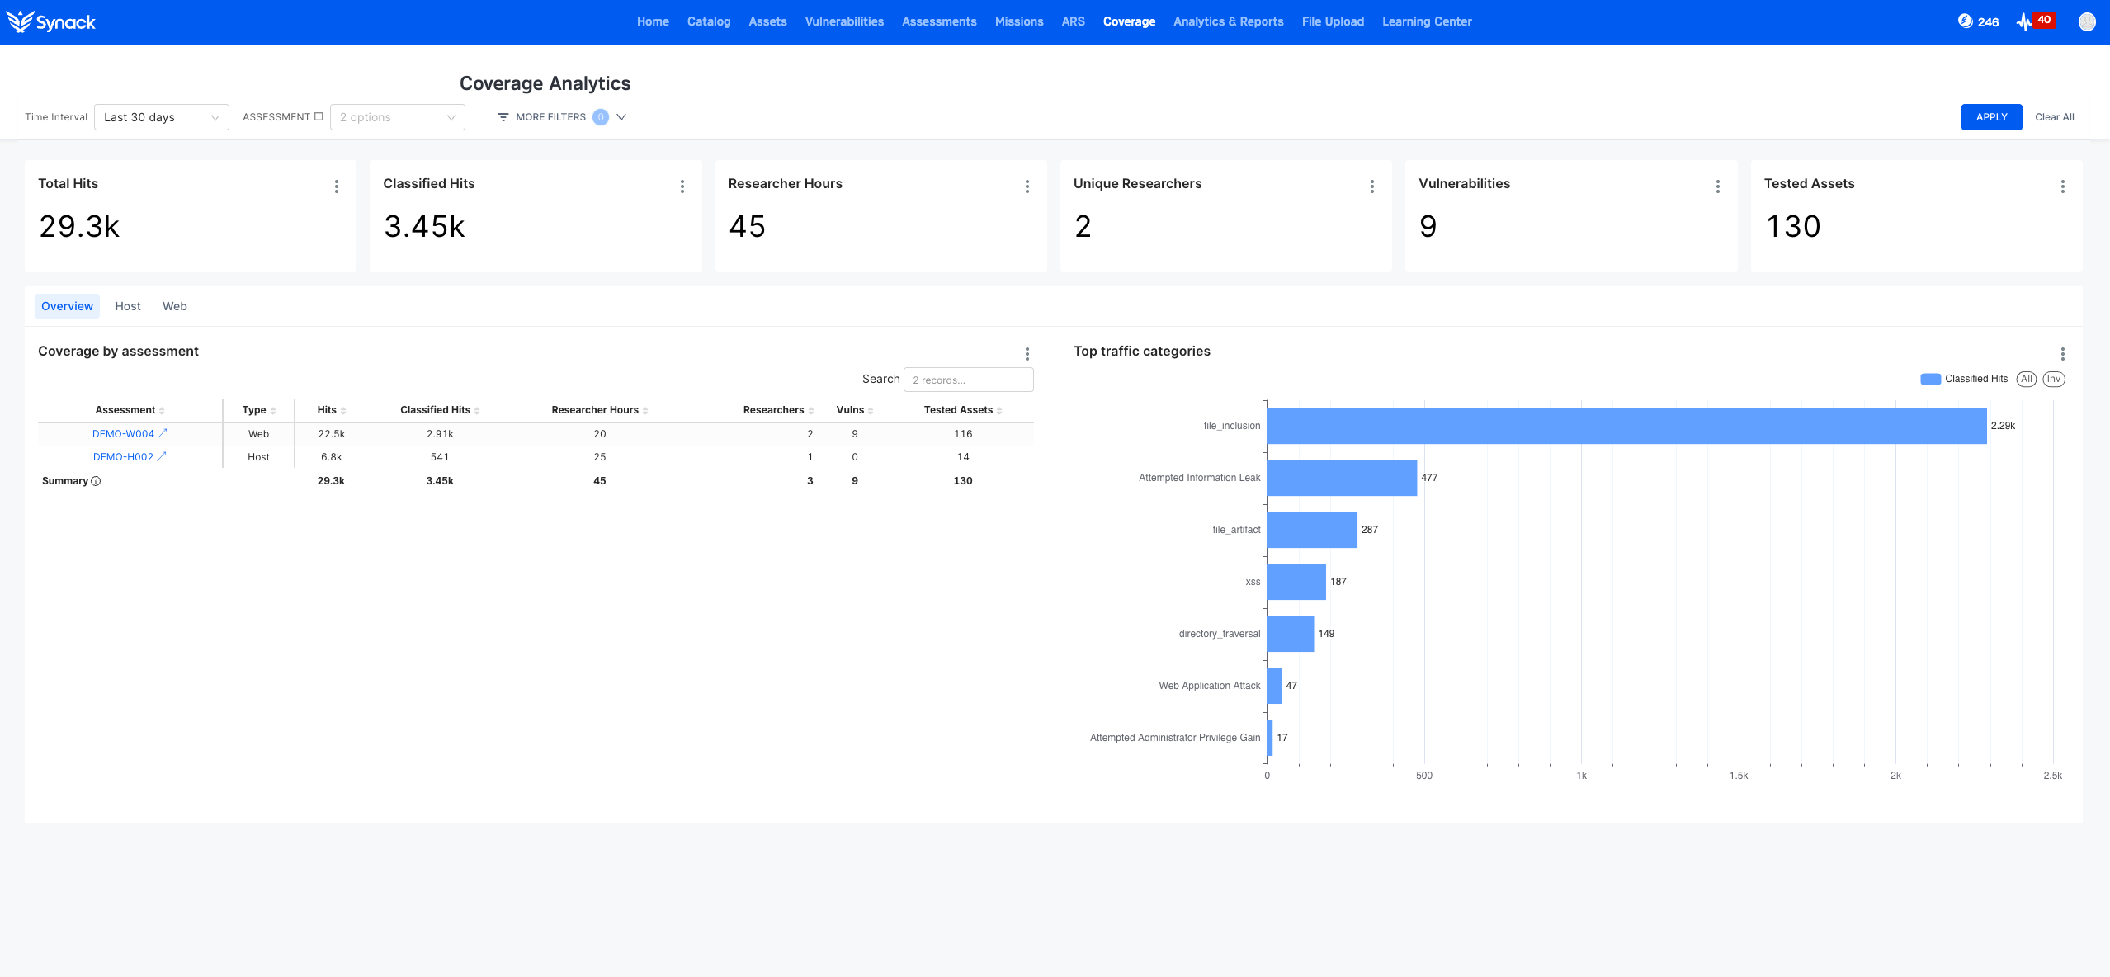Open Vulnerabilities in the top navigation
This screenshot has width=2110, height=977.
coord(844,21)
